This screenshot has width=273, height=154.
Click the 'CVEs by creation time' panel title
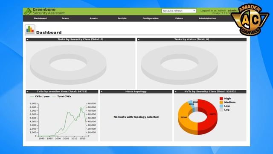62,92
